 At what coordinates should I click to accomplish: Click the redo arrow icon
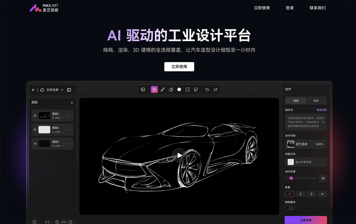[x=215, y=90]
